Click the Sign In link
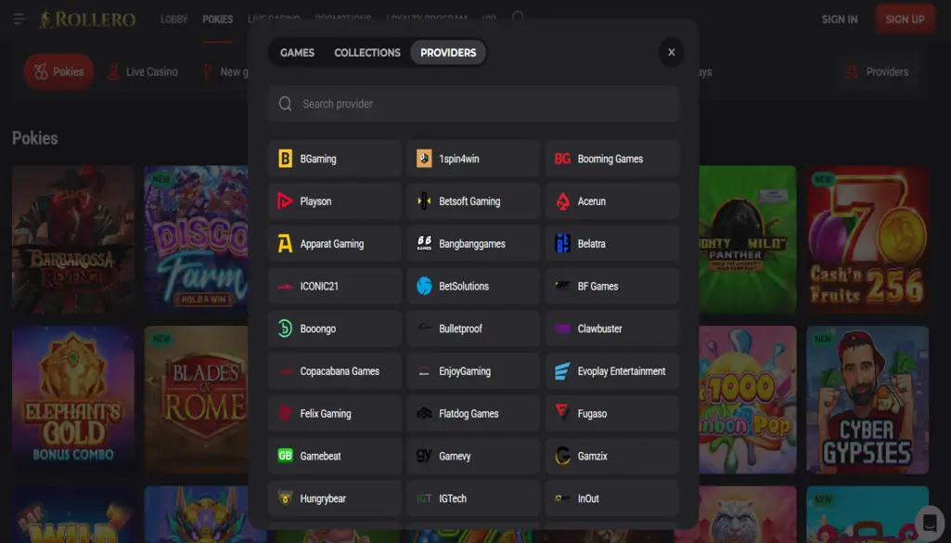Screen dimensions: 951x543 coord(839,19)
